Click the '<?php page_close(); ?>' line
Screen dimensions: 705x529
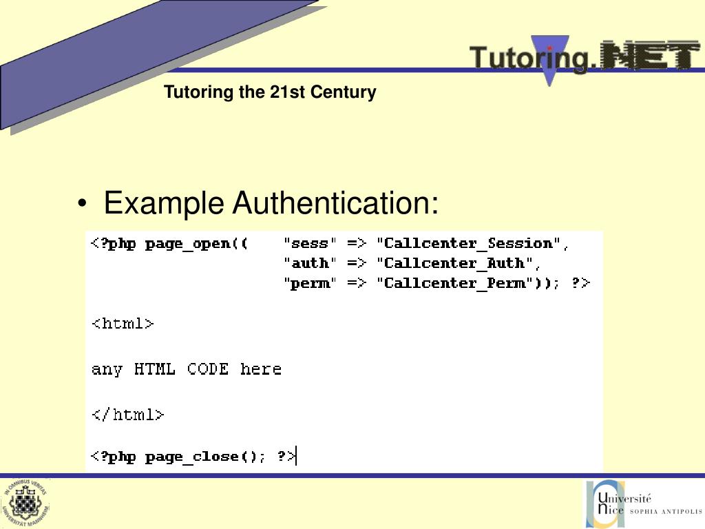coord(193,457)
